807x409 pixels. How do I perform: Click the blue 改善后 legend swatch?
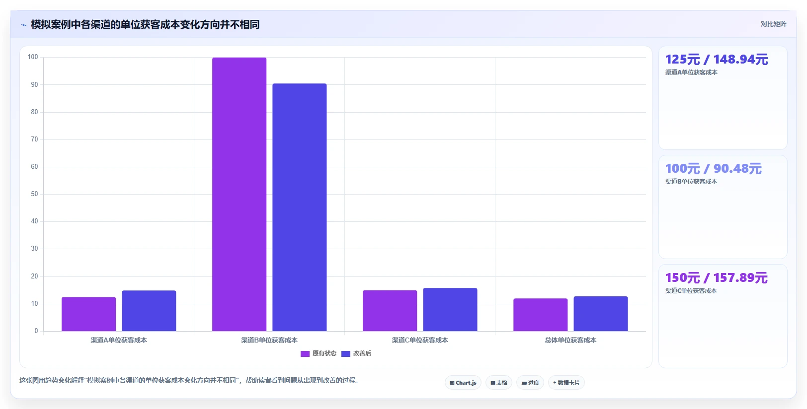point(346,354)
